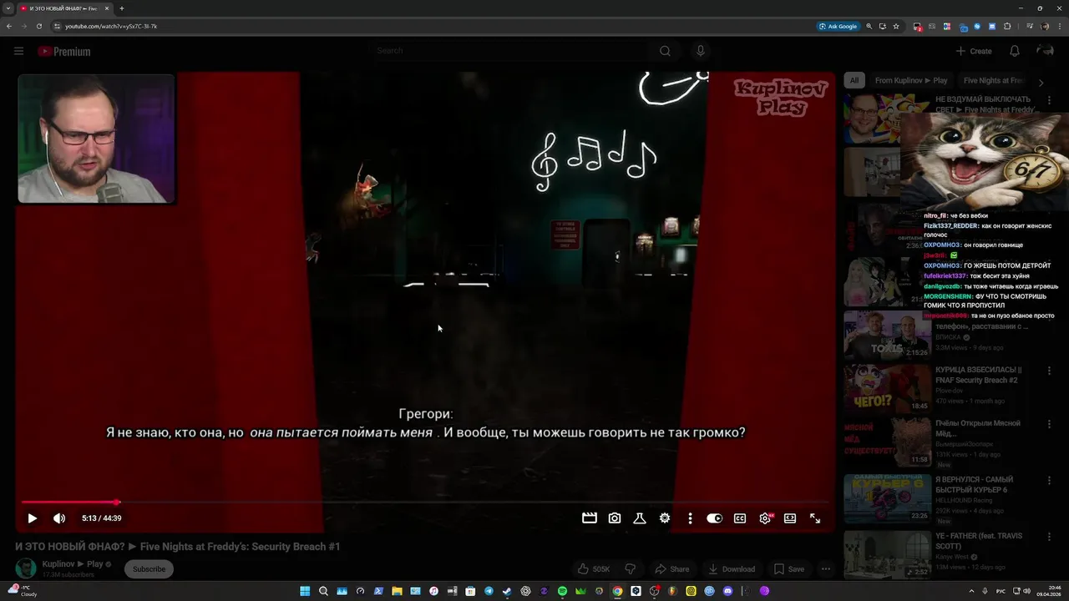The width and height of the screenshot is (1069, 601).
Task: Open Steam from the taskbar
Action: [x=507, y=591]
